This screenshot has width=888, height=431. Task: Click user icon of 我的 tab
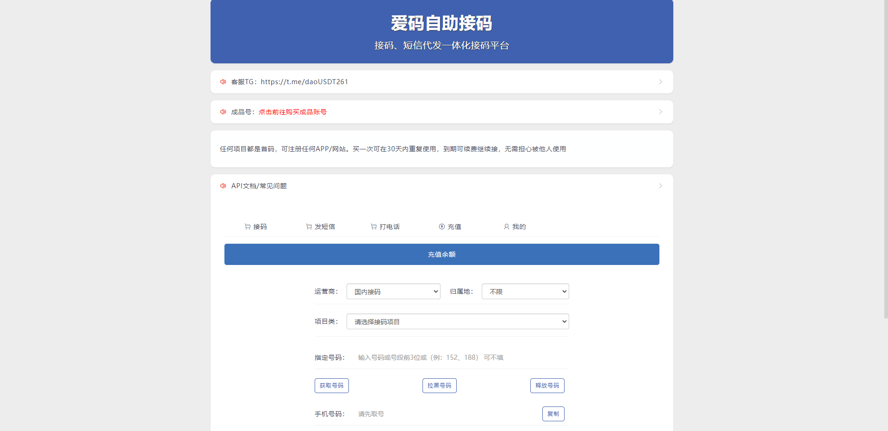[x=507, y=227]
